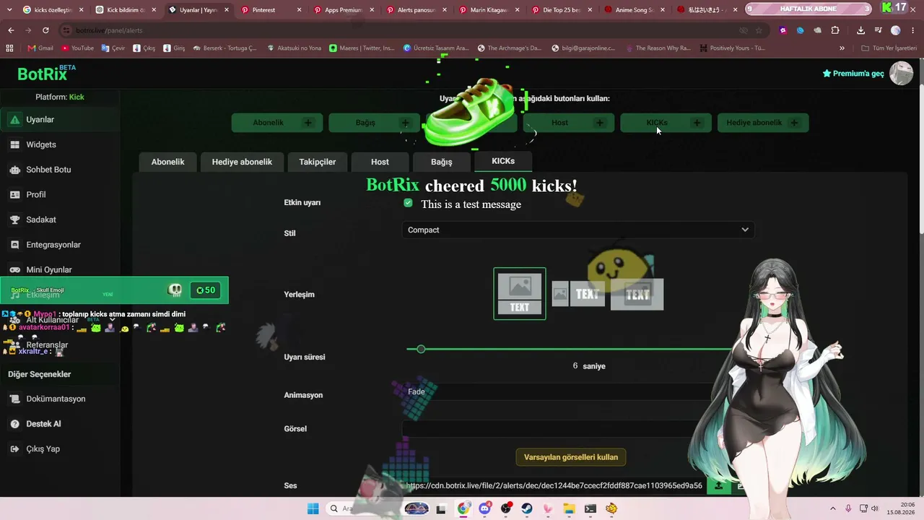Click the Uyarı süresi slider handle

click(x=421, y=350)
